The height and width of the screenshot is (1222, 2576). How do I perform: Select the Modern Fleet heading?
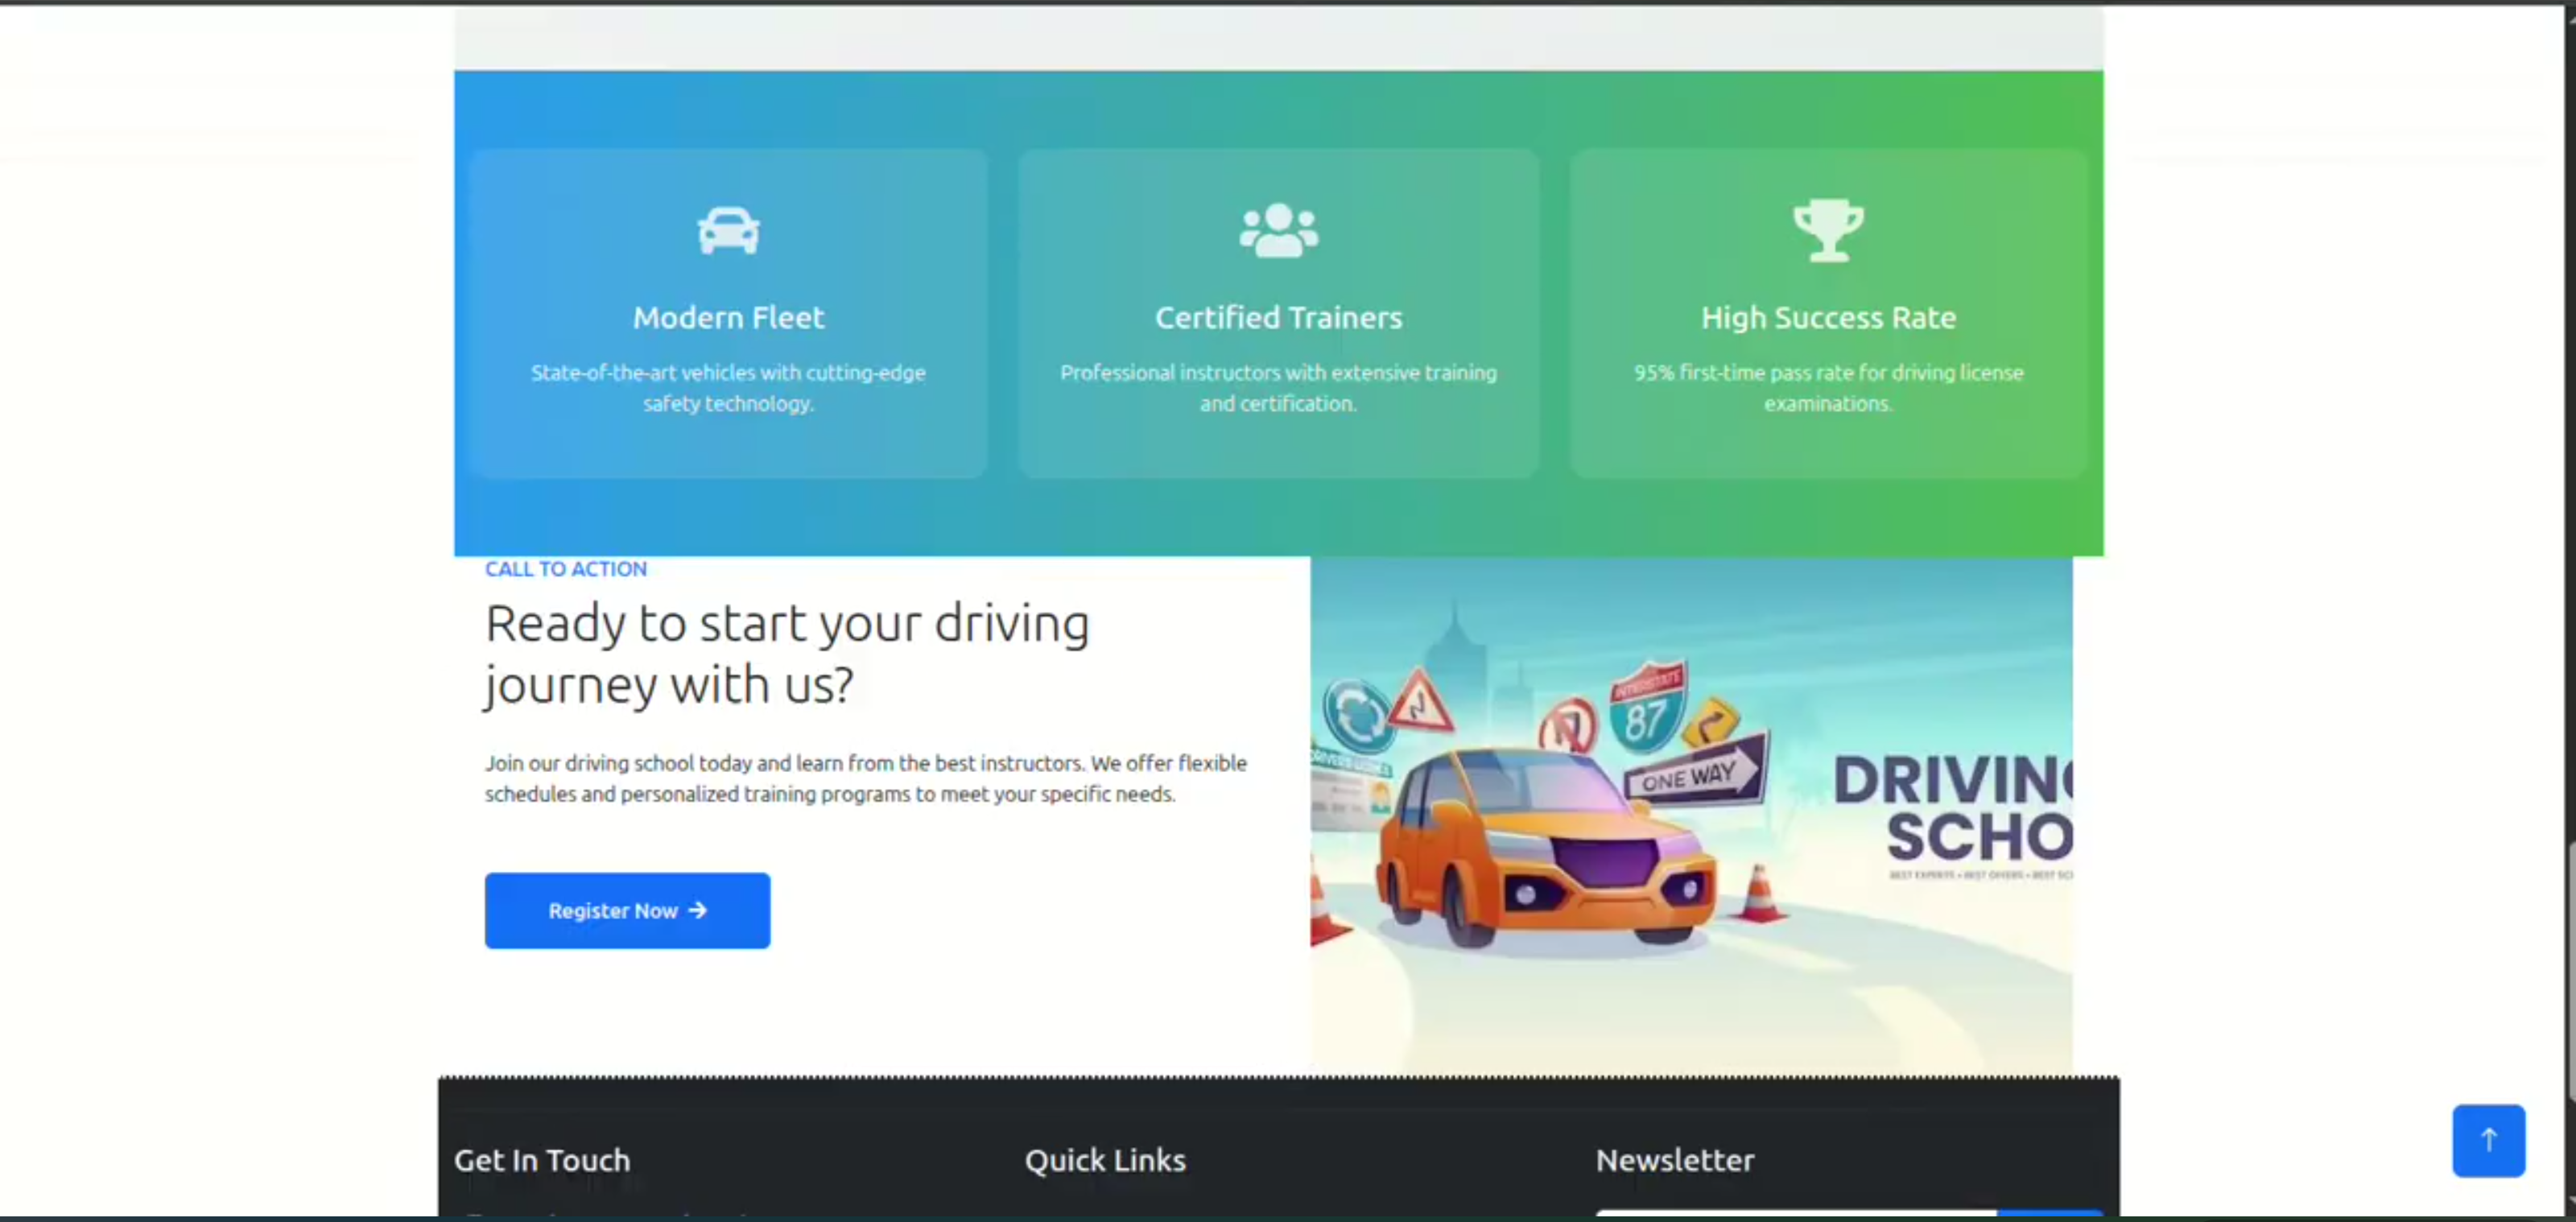(x=728, y=318)
